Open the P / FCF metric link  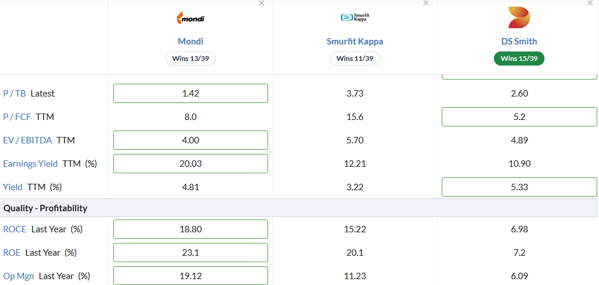point(17,117)
